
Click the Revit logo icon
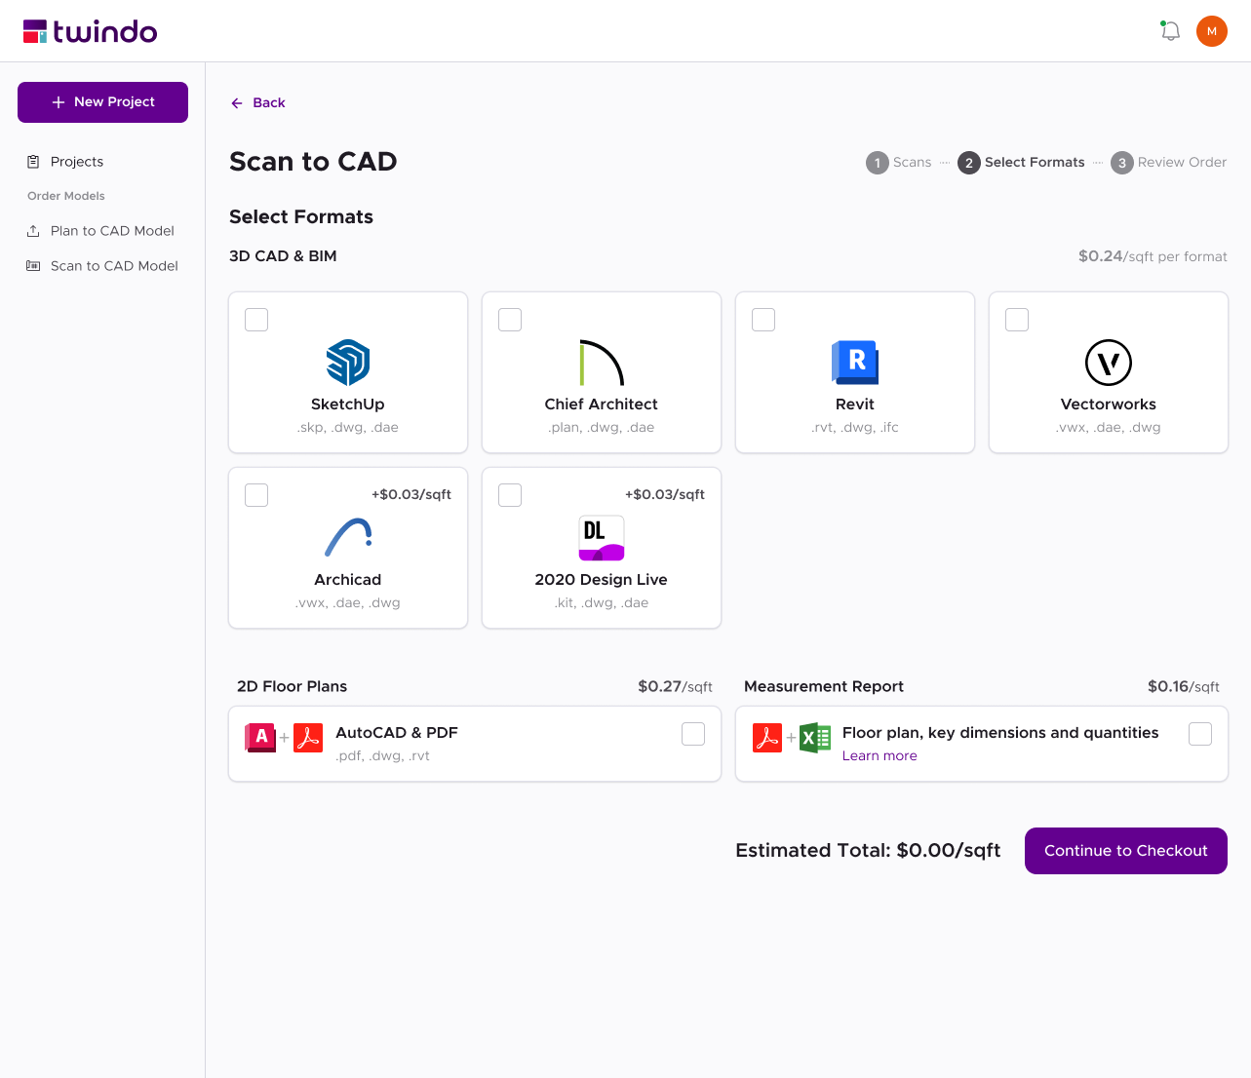[x=855, y=363]
